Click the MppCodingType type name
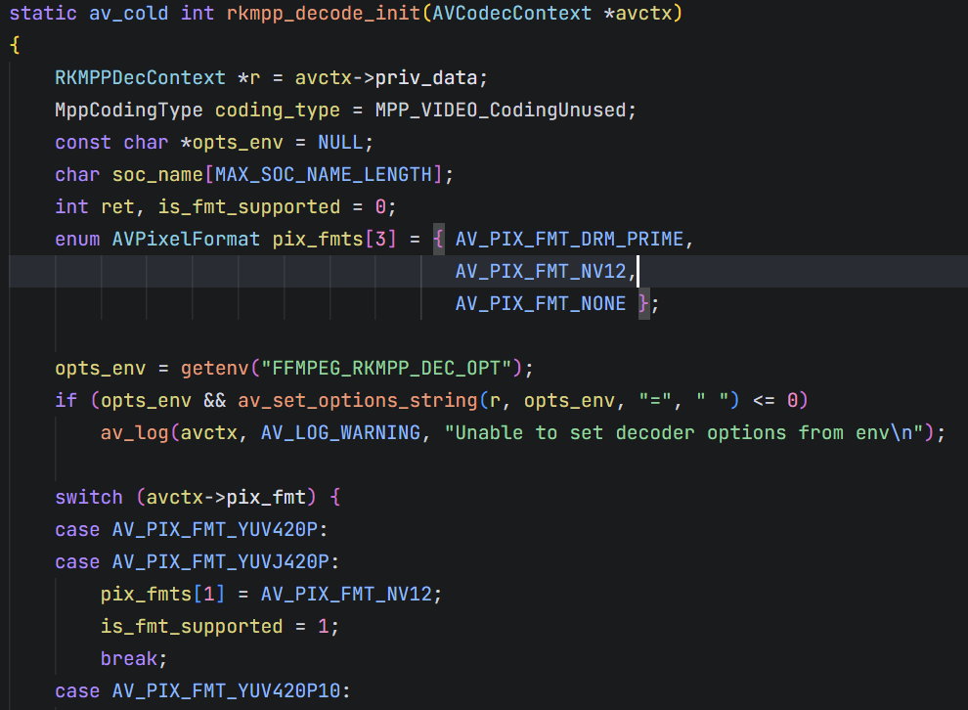The width and height of the screenshot is (968, 710). pyautogui.click(x=128, y=110)
